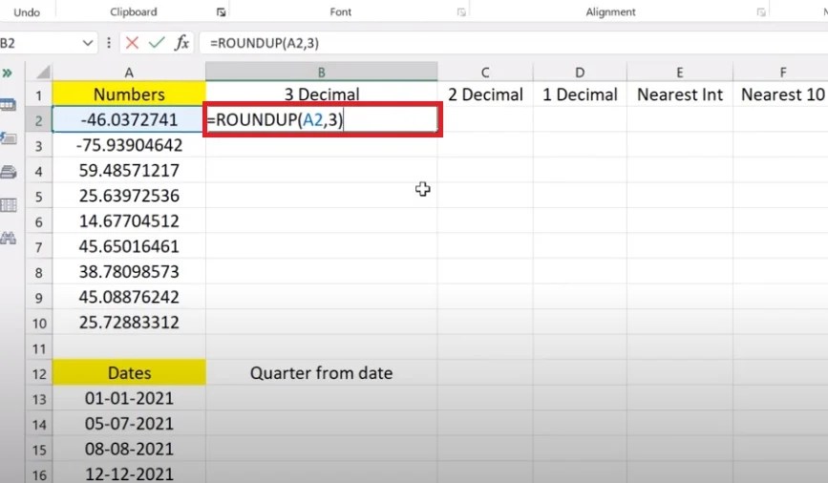
Task: Select cell containing 14.67704512
Action: click(129, 221)
